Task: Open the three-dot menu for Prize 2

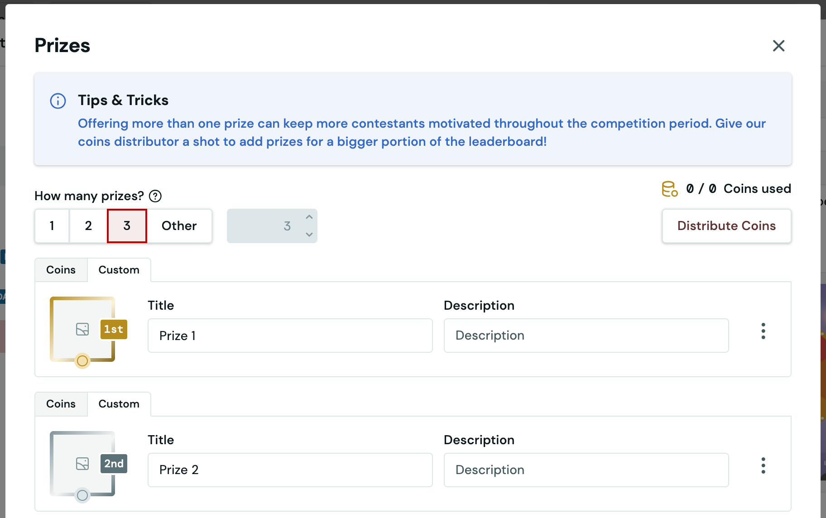Action: click(x=763, y=465)
